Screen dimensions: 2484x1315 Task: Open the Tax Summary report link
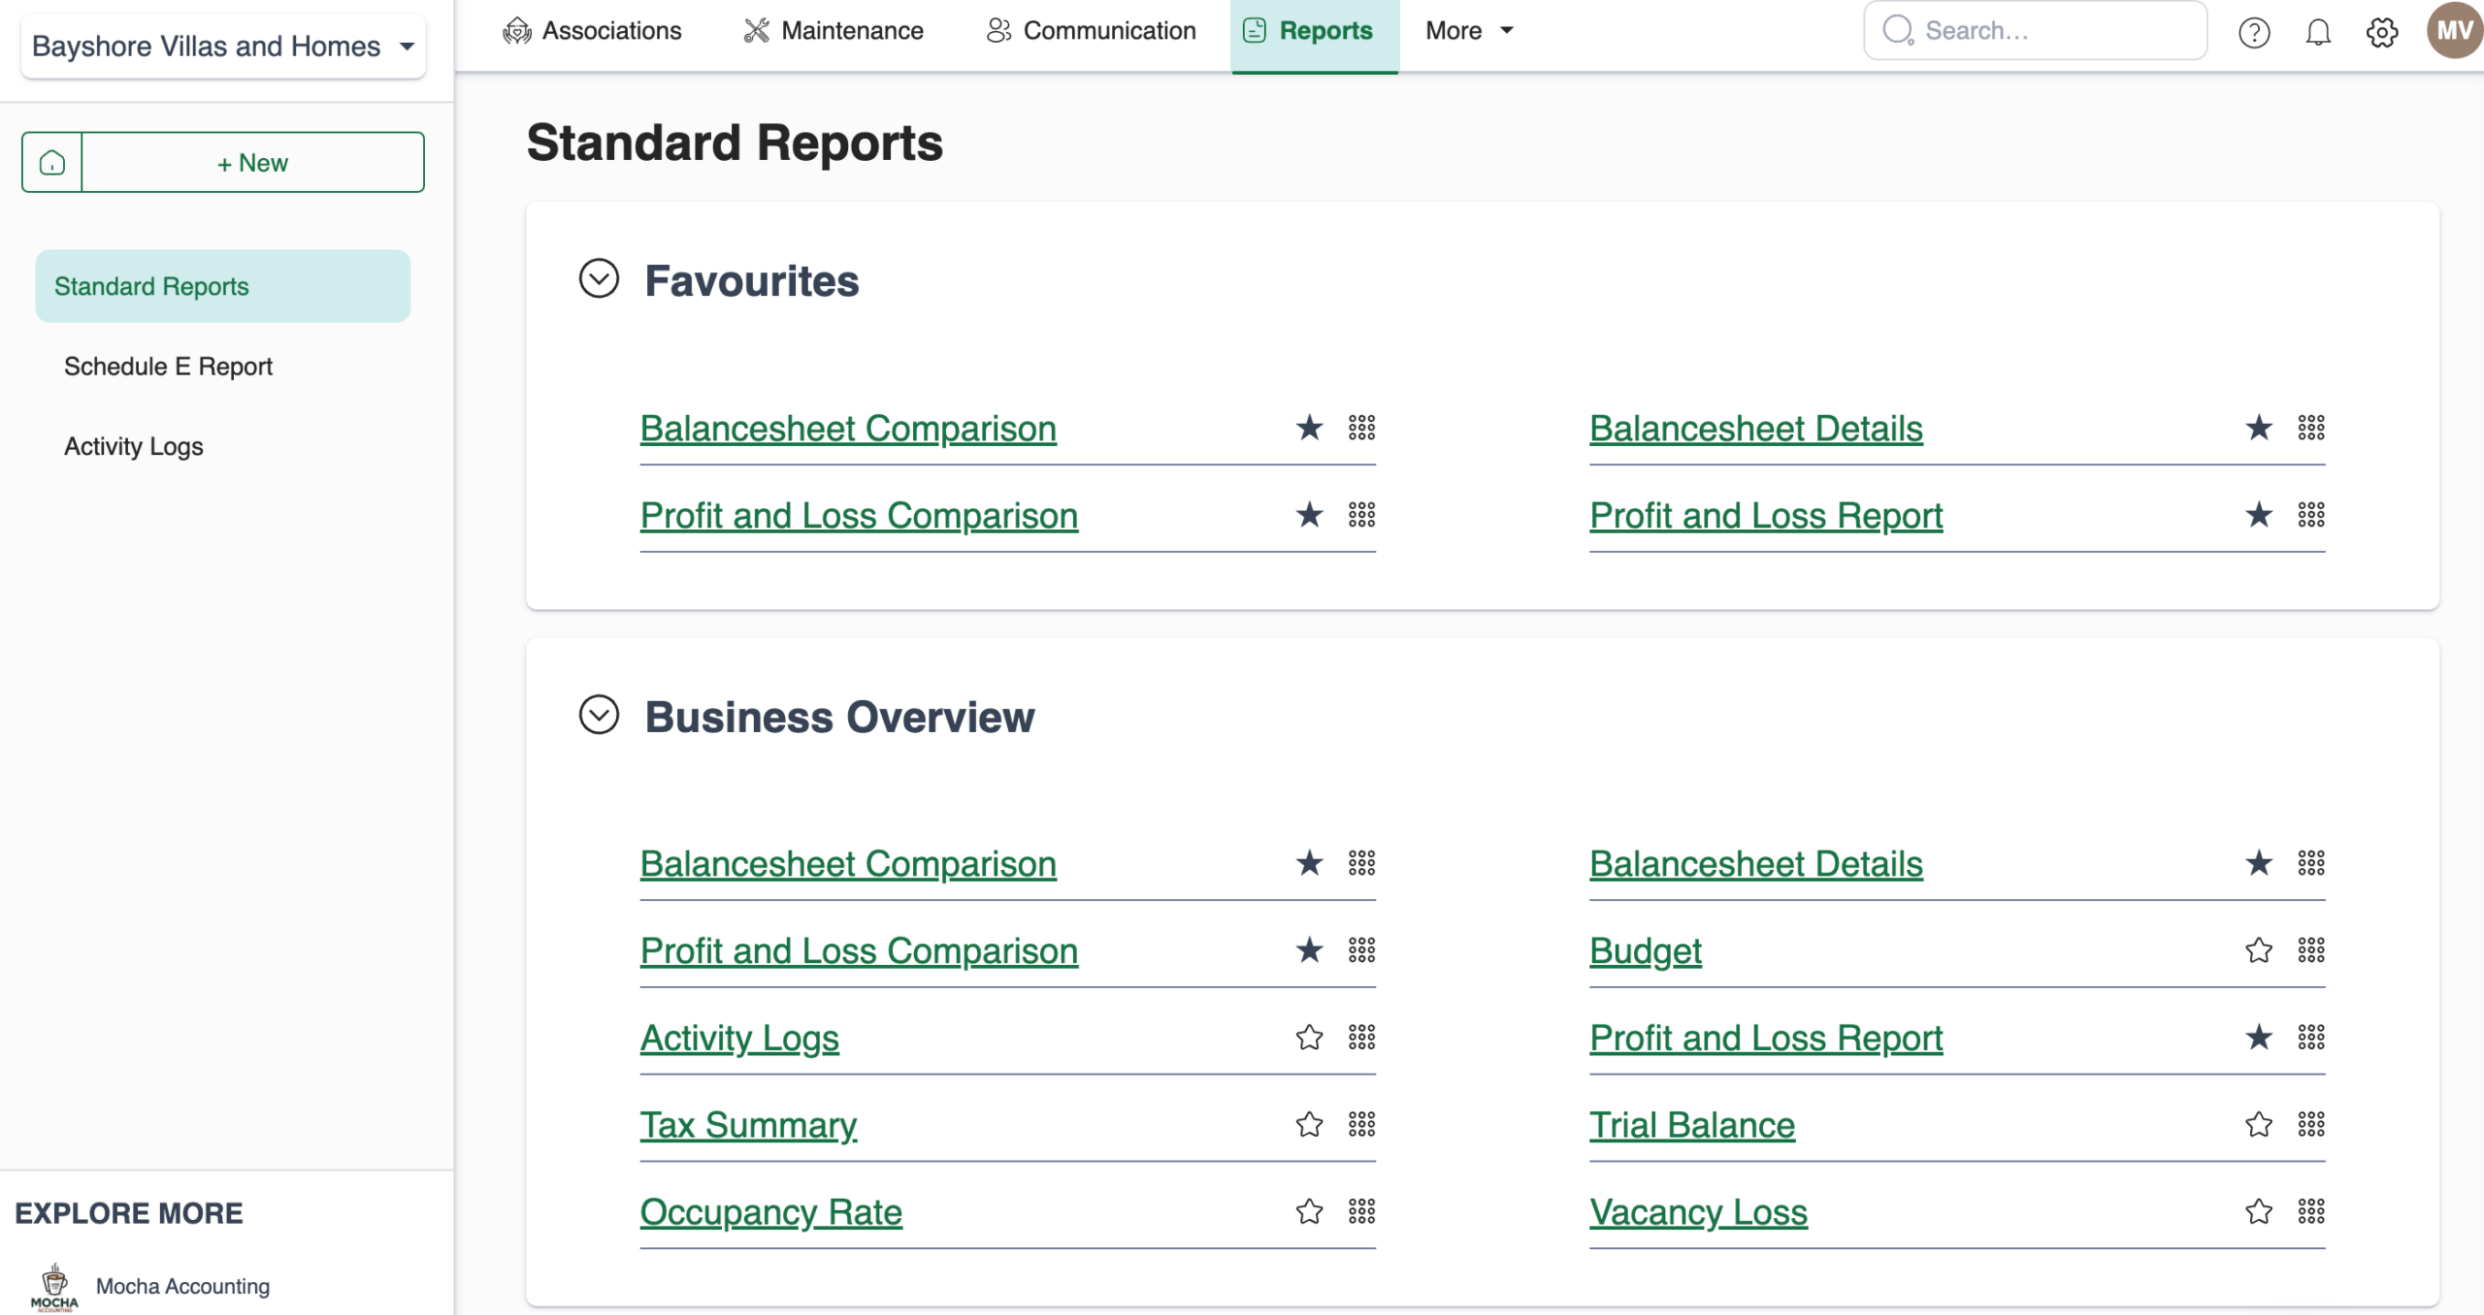pyautogui.click(x=748, y=1126)
